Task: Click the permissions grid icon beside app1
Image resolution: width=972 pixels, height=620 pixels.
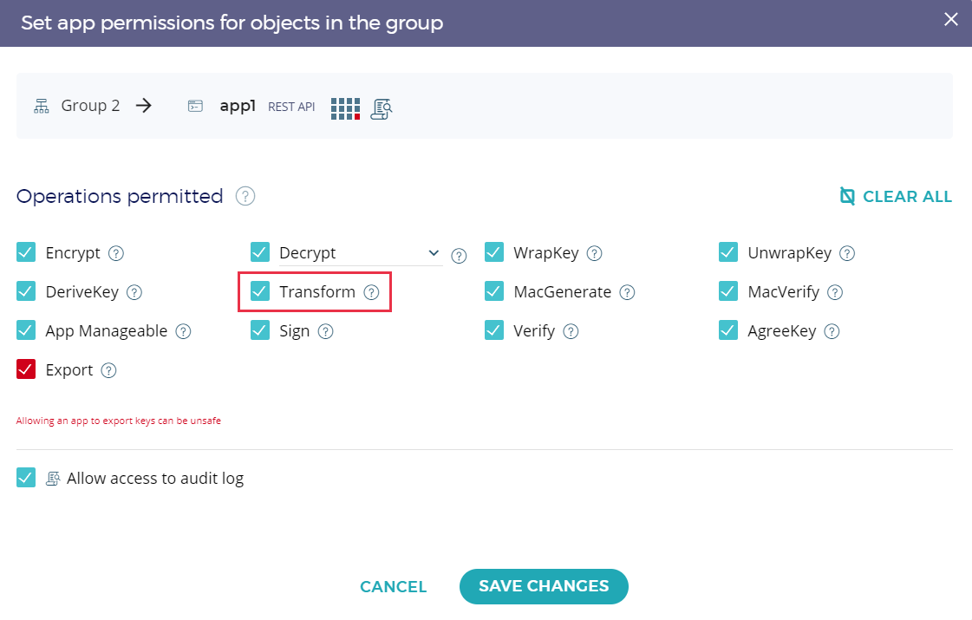Action: tap(345, 108)
